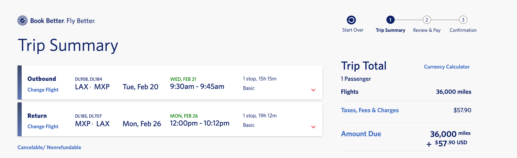
Task: Select the Outbound Basic fare label
Action: tap(248, 88)
